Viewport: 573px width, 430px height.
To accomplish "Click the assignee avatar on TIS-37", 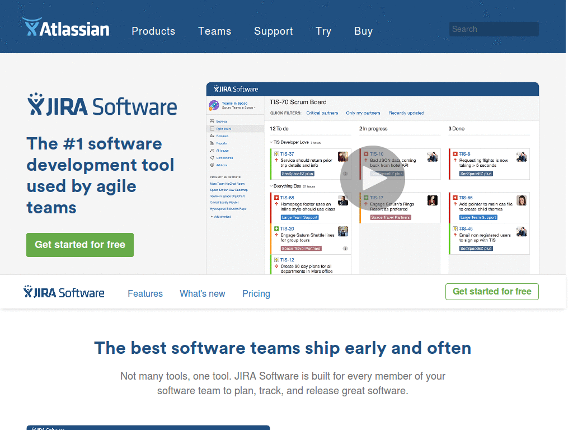I will point(343,157).
